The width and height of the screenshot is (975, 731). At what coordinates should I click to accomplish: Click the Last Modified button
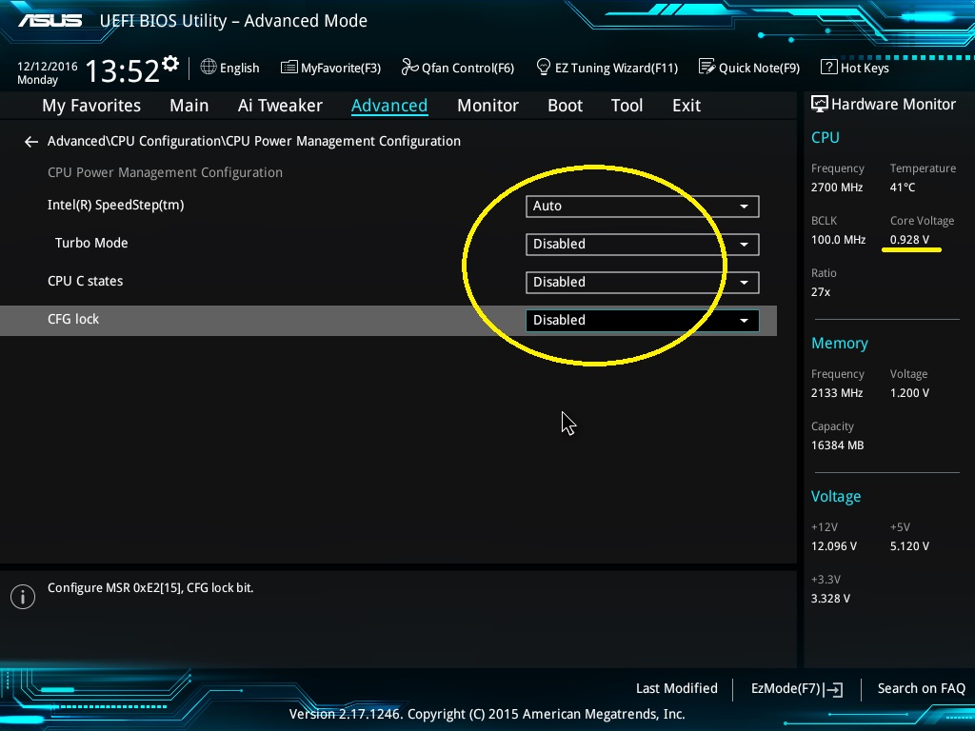(x=676, y=688)
